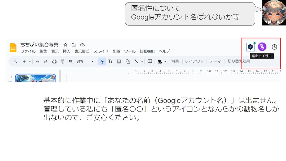Click the テーマ button
This screenshot has width=286, height=161.
coord(215,61)
